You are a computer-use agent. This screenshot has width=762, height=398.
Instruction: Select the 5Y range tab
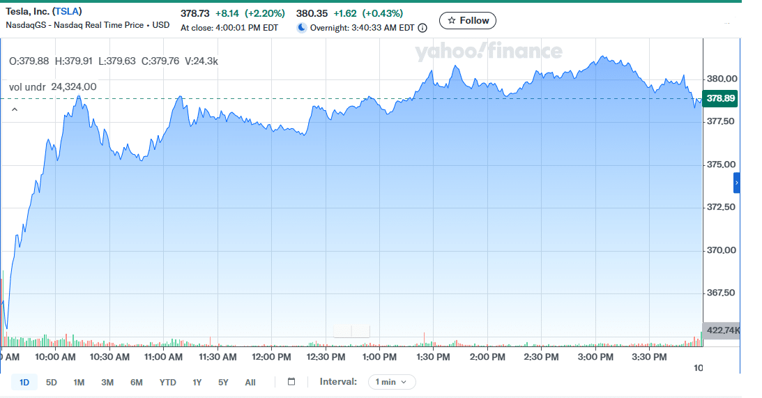tap(223, 383)
